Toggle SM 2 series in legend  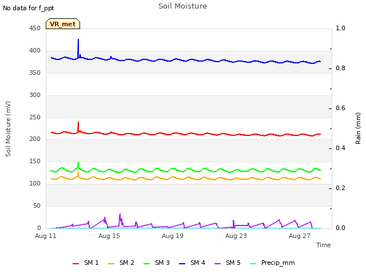click(x=121, y=263)
